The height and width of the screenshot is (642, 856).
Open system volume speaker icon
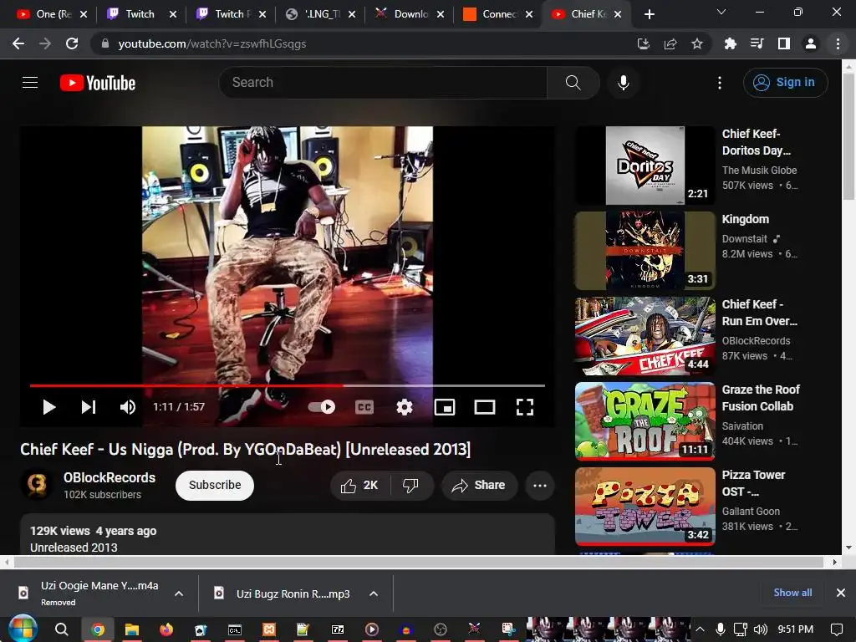pos(761,629)
